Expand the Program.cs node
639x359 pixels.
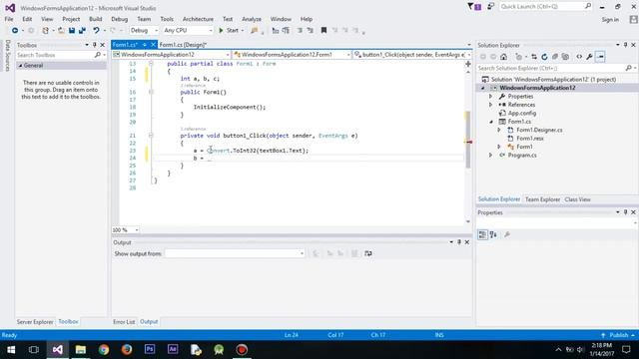[490, 156]
